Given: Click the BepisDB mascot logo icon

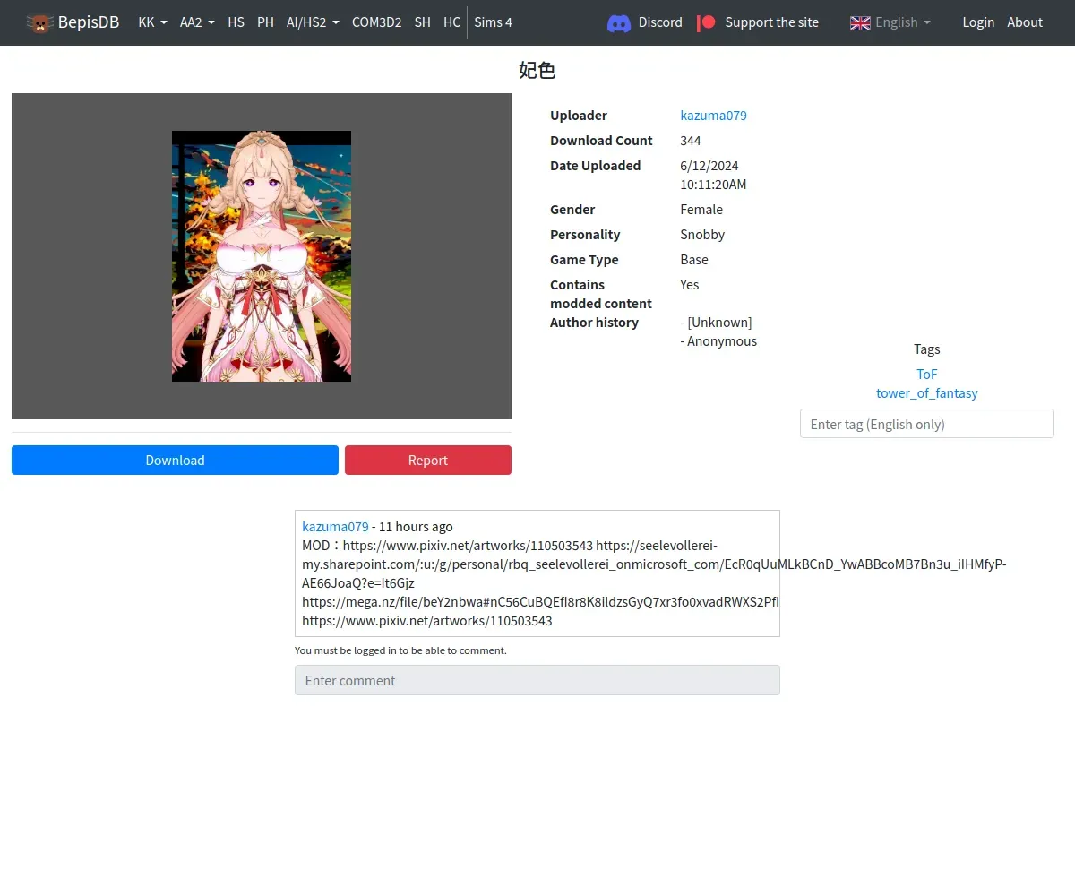Looking at the screenshot, I should click(x=39, y=22).
